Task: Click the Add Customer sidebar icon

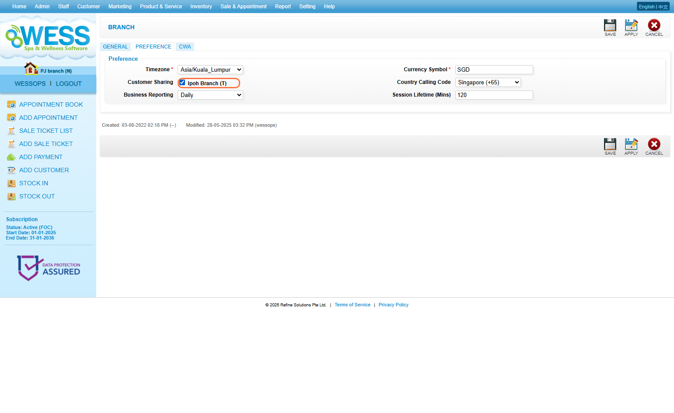Action: 11,170
